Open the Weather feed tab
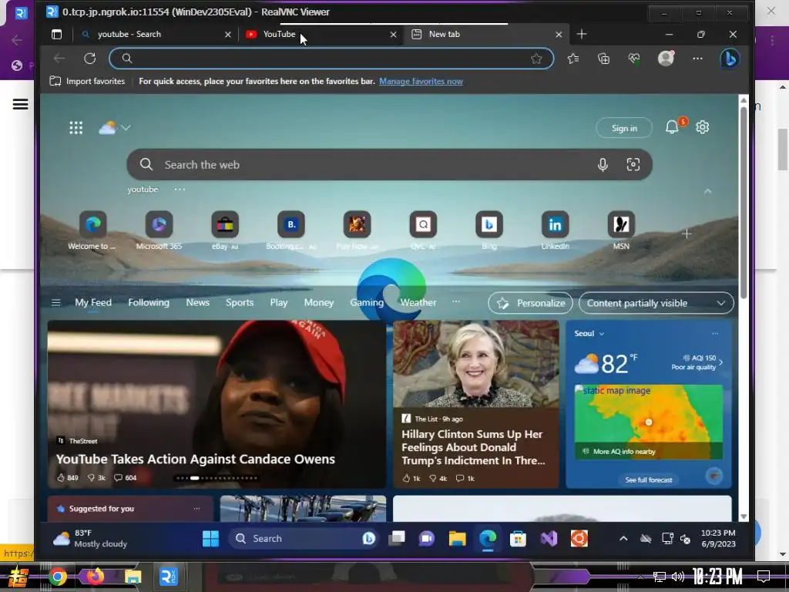 tap(418, 302)
